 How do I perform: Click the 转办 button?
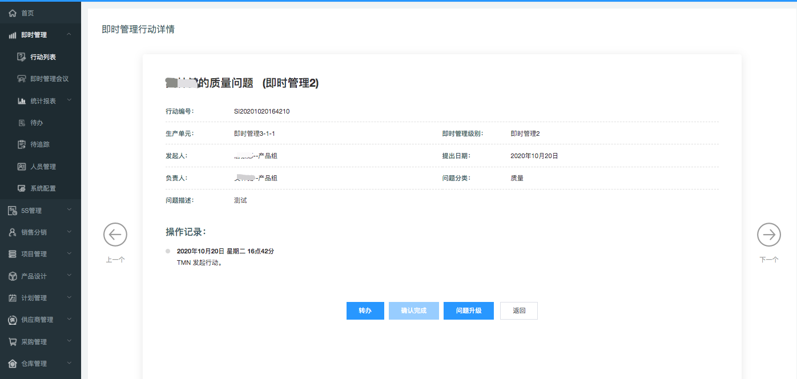click(365, 311)
